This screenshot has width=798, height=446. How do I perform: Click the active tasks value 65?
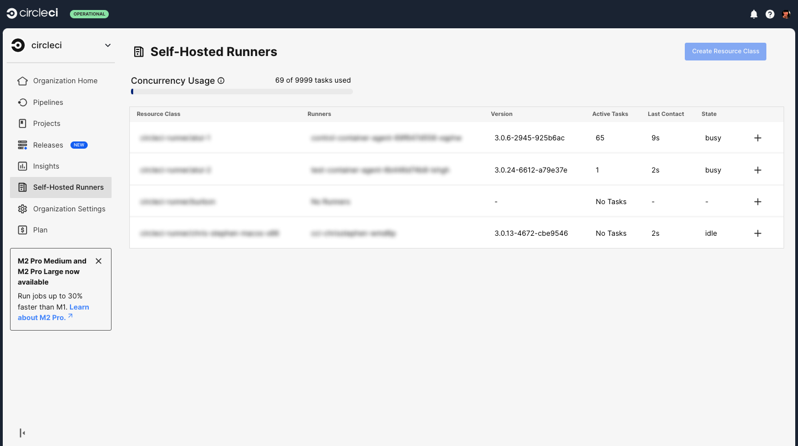(600, 138)
